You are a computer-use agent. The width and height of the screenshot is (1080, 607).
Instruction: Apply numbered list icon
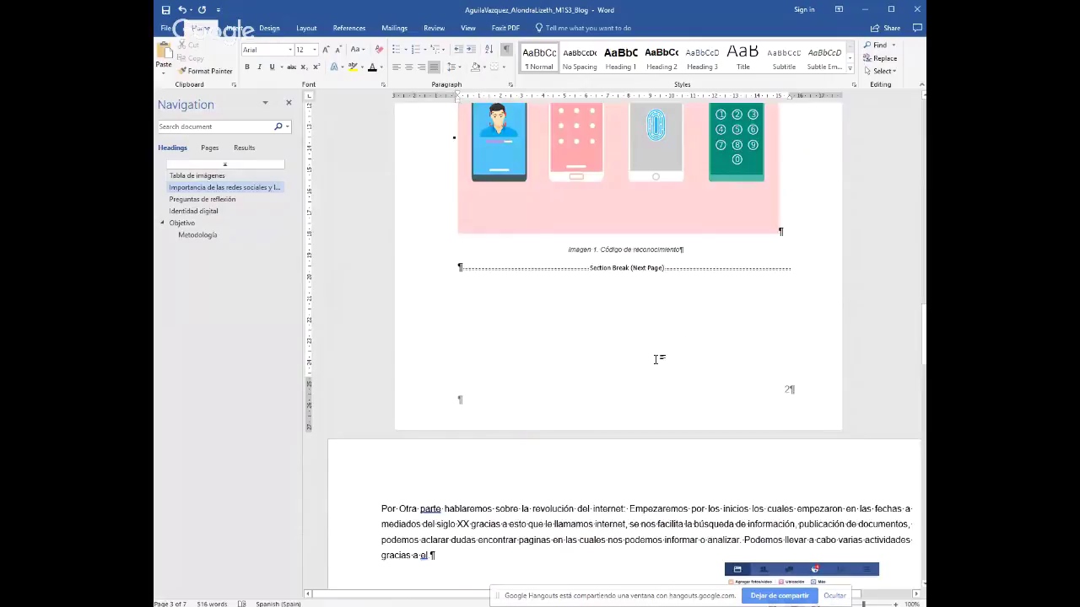click(416, 50)
